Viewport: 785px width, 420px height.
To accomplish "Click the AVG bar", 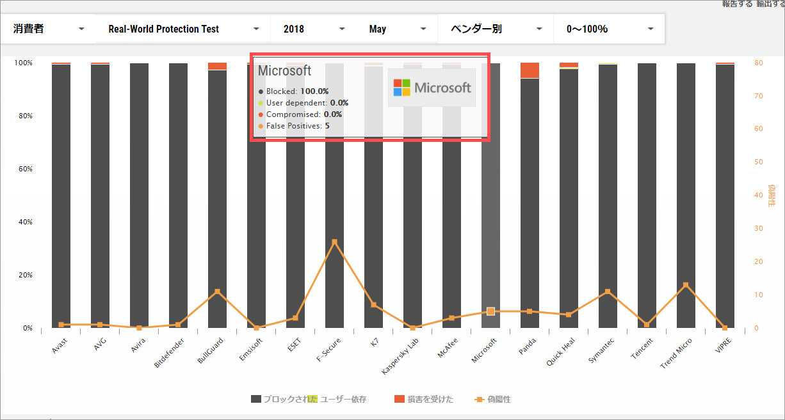I will (x=100, y=196).
